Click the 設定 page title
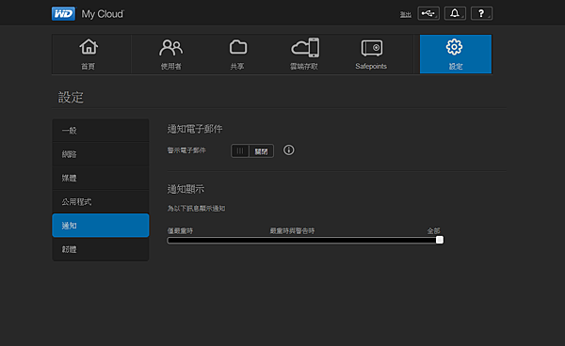This screenshot has width=565, height=346. point(71,98)
